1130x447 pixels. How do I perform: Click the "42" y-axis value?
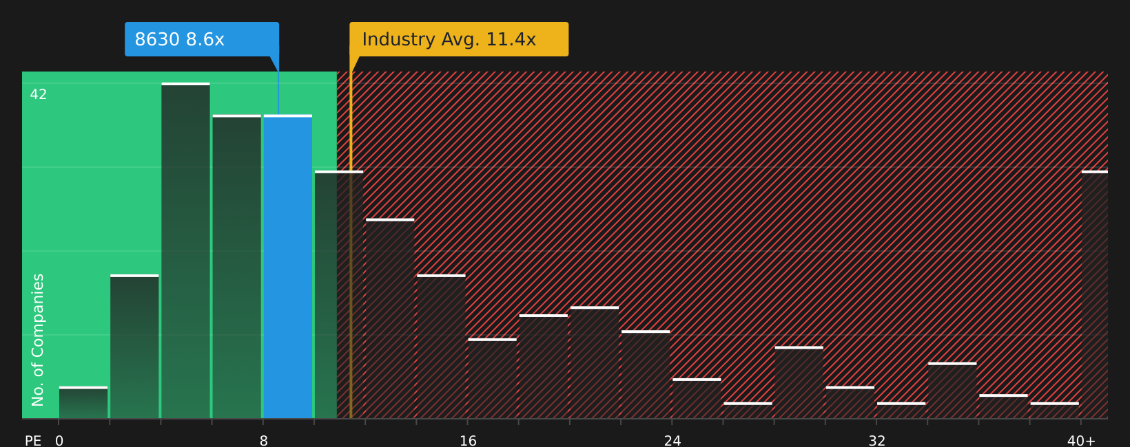click(39, 94)
